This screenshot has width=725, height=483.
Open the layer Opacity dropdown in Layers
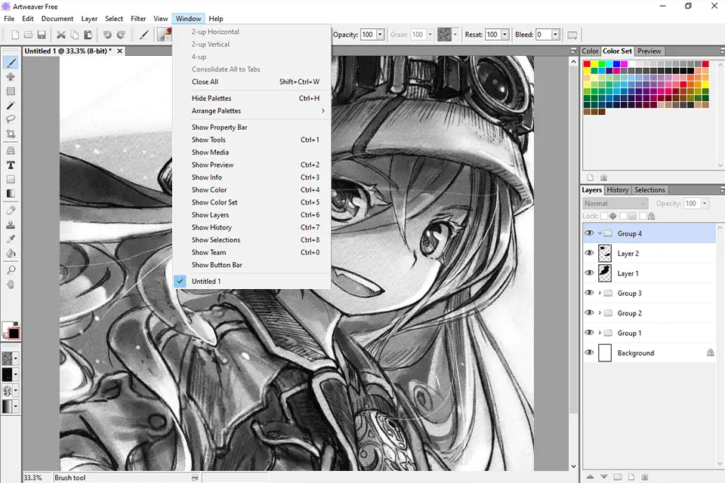click(705, 203)
